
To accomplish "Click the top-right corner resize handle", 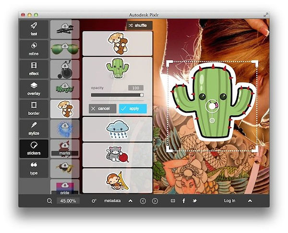I will click(x=255, y=63).
